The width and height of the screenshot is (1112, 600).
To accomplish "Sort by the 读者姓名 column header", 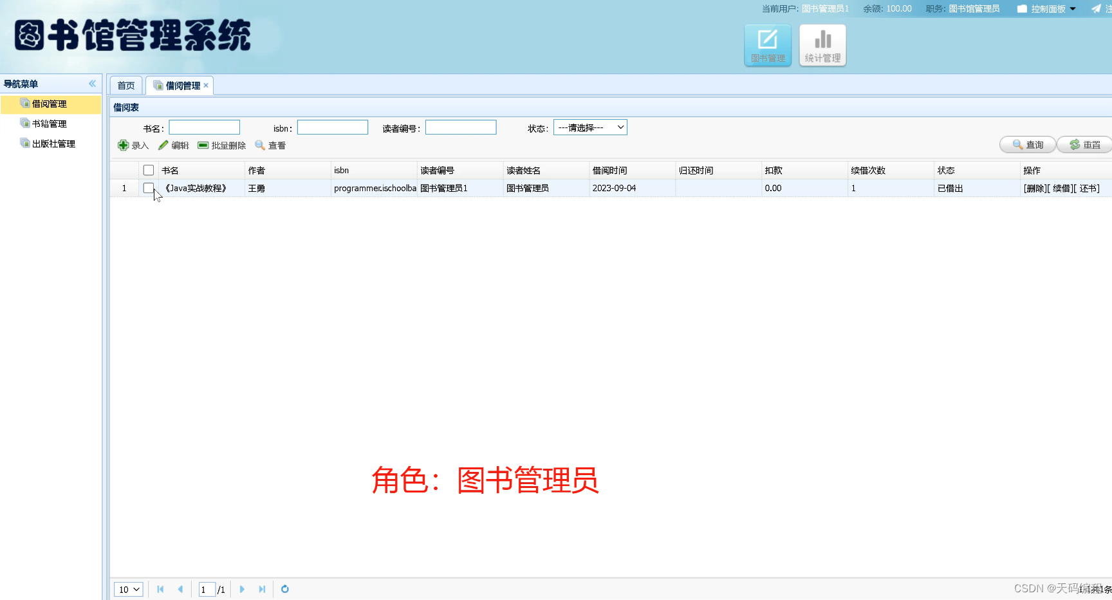I will [546, 171].
